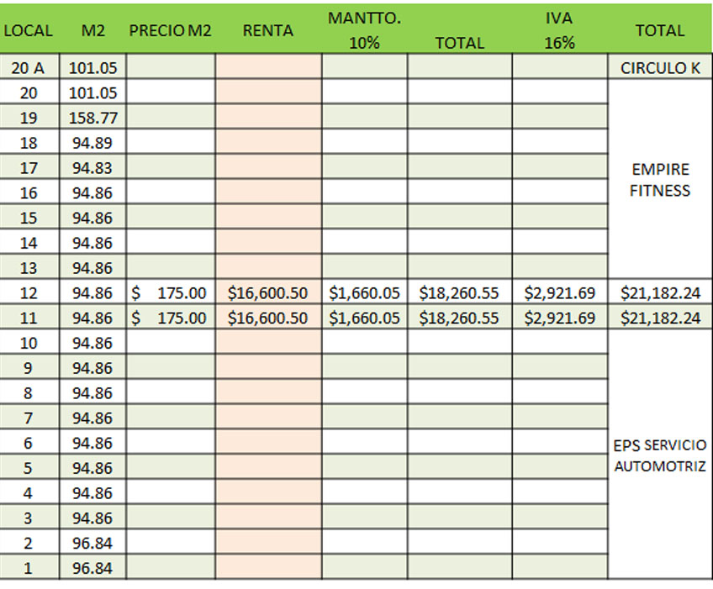Select local 11's $16,600.50 renta cell
Viewport: 713px width, 589px height.
[x=268, y=318]
